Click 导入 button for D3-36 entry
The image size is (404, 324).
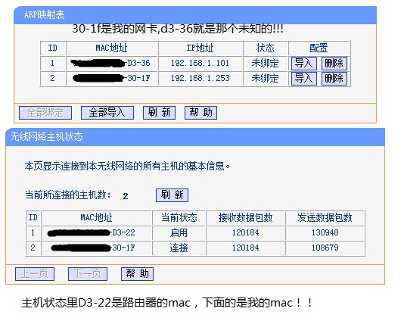304,64
